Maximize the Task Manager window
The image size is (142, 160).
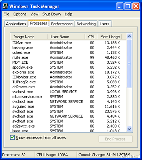click(x=128, y=6)
